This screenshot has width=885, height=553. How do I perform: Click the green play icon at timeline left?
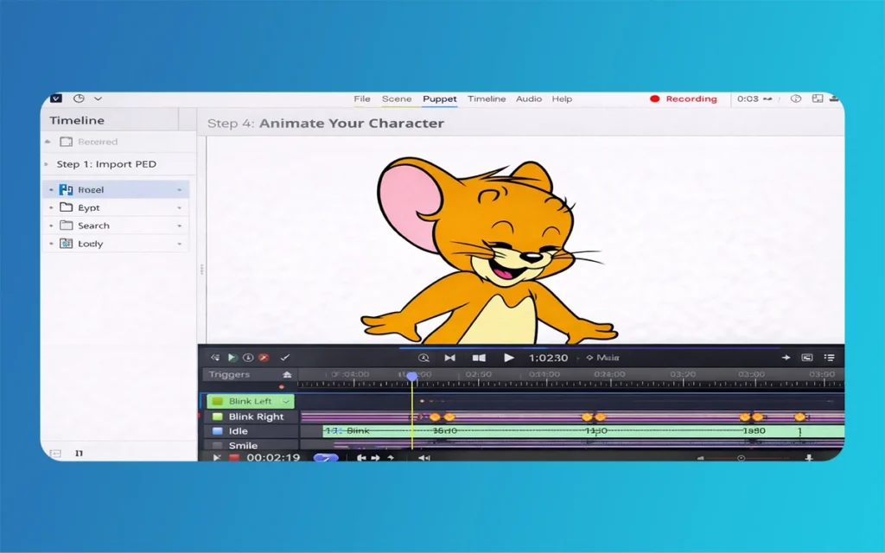(232, 358)
